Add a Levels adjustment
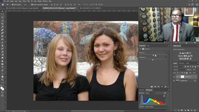This screenshot has width=199, height=112. pyautogui.click(x=183, y=53)
